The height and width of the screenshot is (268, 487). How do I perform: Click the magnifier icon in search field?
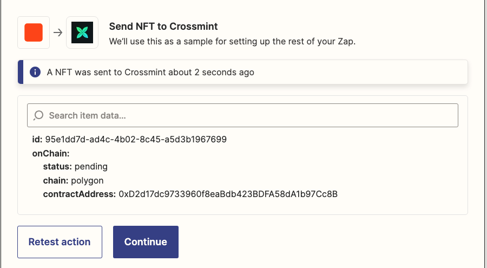tap(38, 115)
